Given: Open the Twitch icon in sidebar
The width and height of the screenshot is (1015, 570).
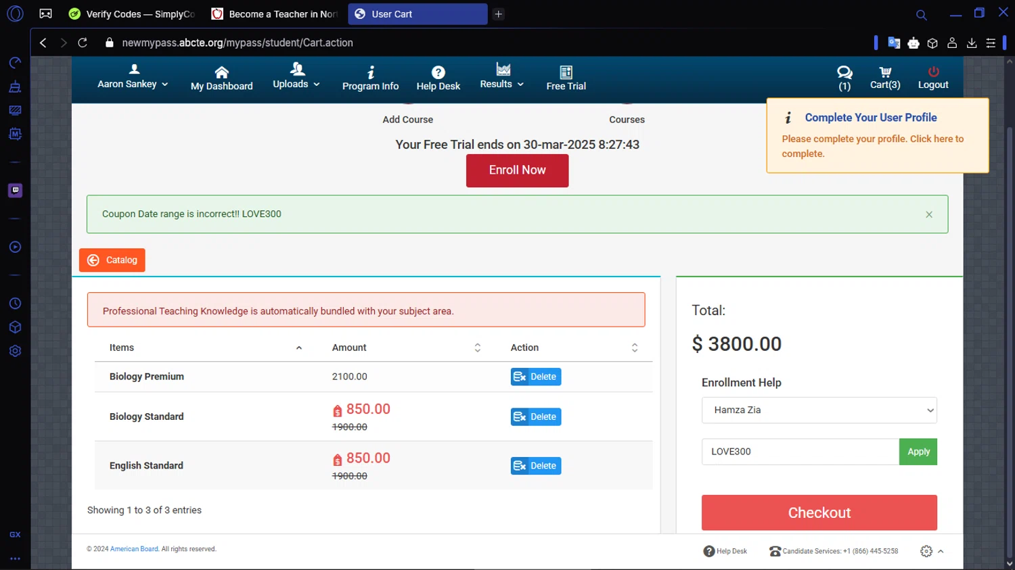Looking at the screenshot, I should point(15,191).
